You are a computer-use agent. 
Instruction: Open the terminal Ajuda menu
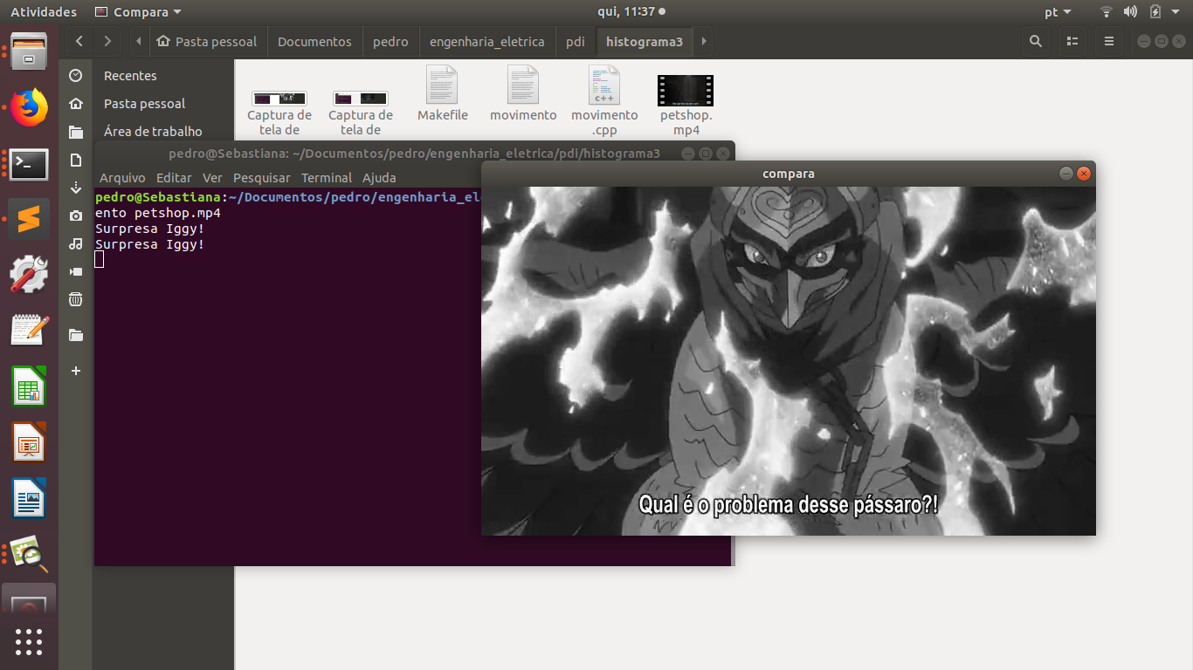379,177
